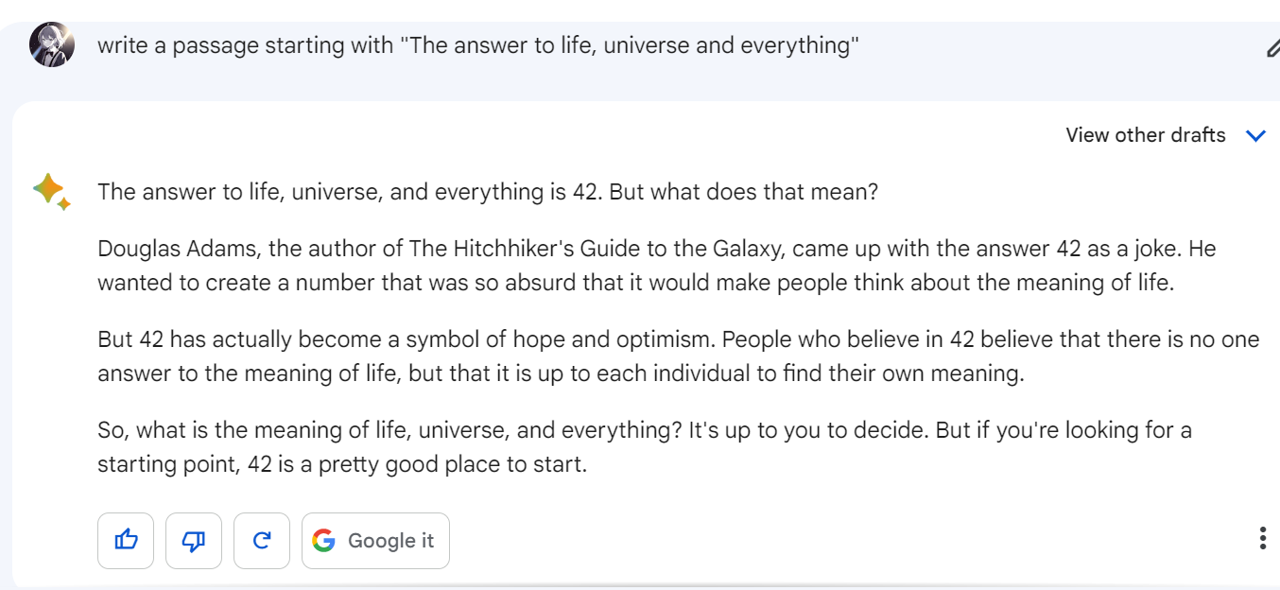Click the thumbs down button
Viewport: 1280px width, 590px height.
(194, 541)
